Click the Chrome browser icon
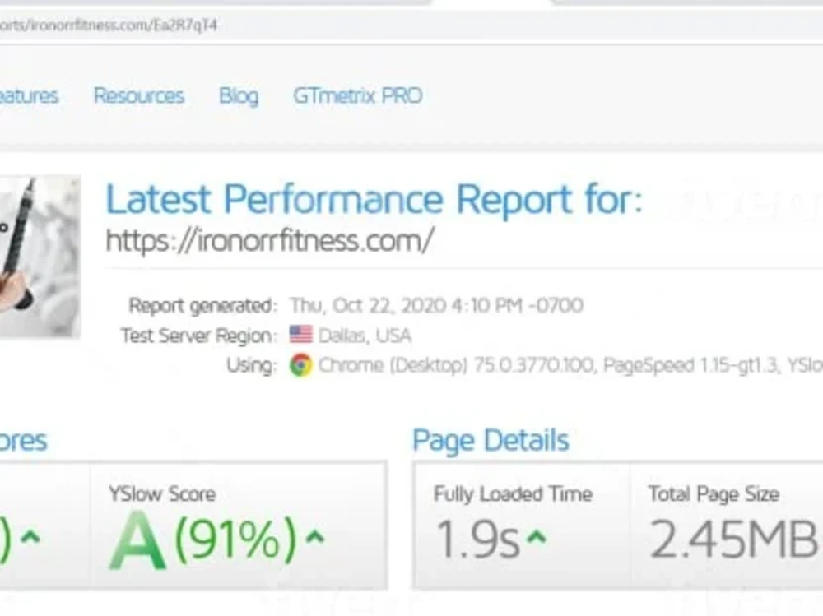 click(300, 364)
